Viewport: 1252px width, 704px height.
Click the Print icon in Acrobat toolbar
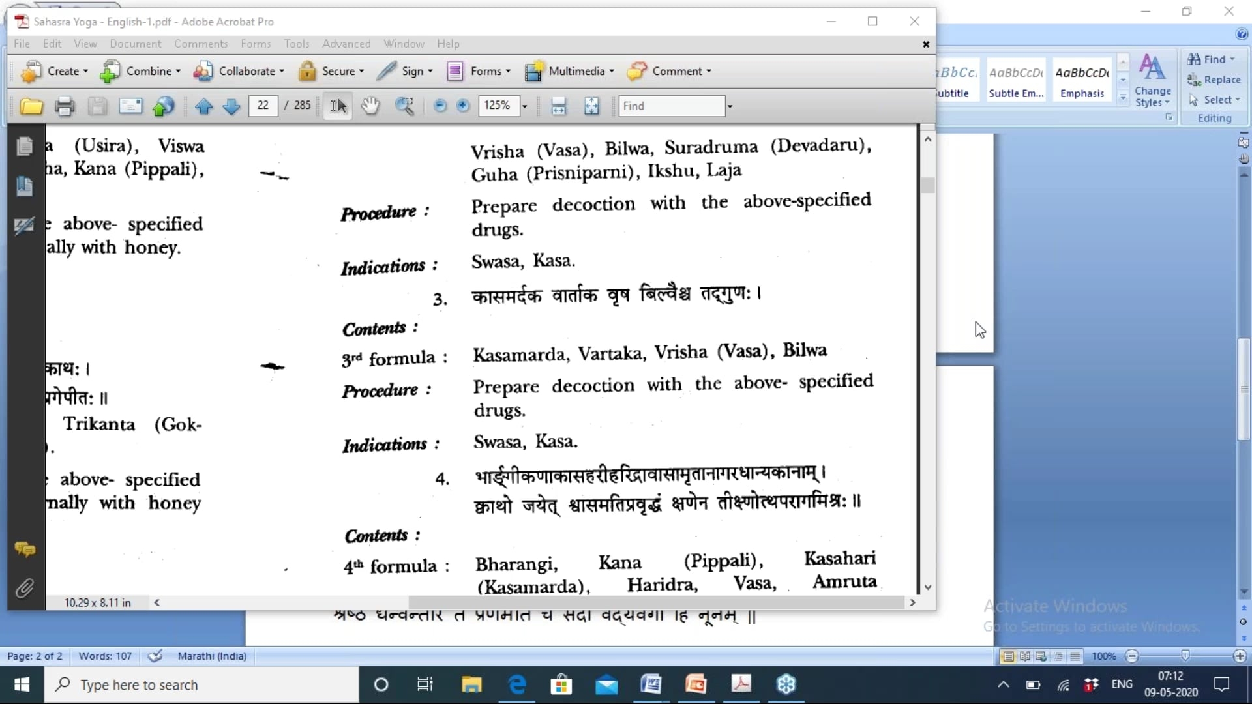(x=64, y=106)
